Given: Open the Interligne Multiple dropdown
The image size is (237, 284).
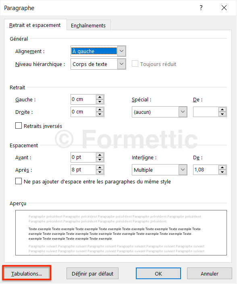Looking at the screenshot, I should pos(183,170).
